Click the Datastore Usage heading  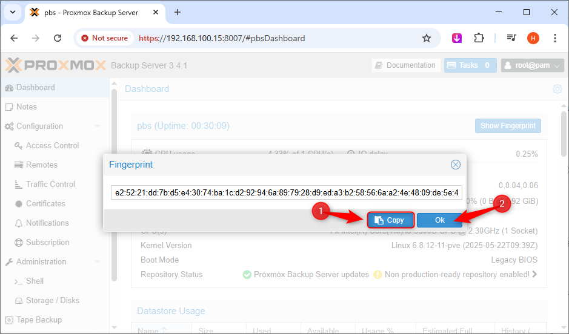tap(171, 311)
